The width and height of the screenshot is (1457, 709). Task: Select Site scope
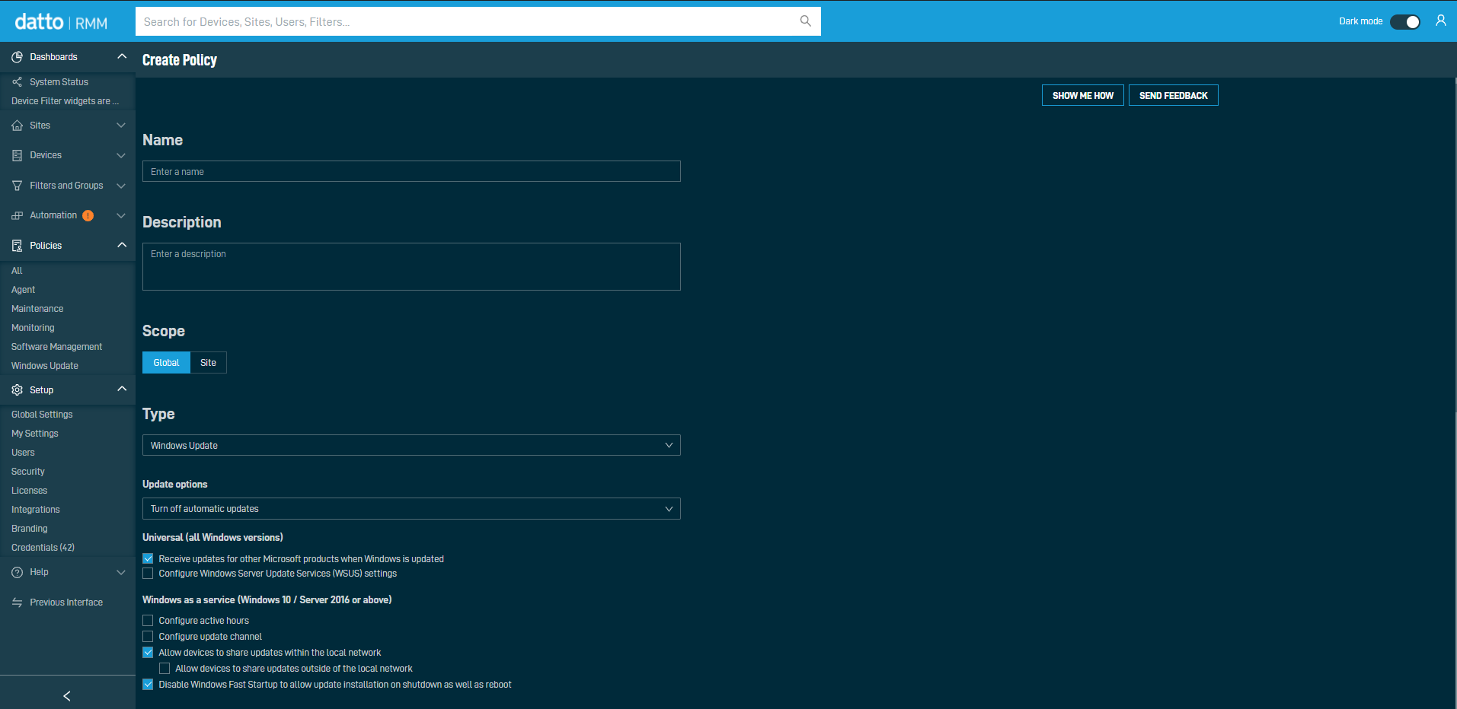(x=209, y=363)
